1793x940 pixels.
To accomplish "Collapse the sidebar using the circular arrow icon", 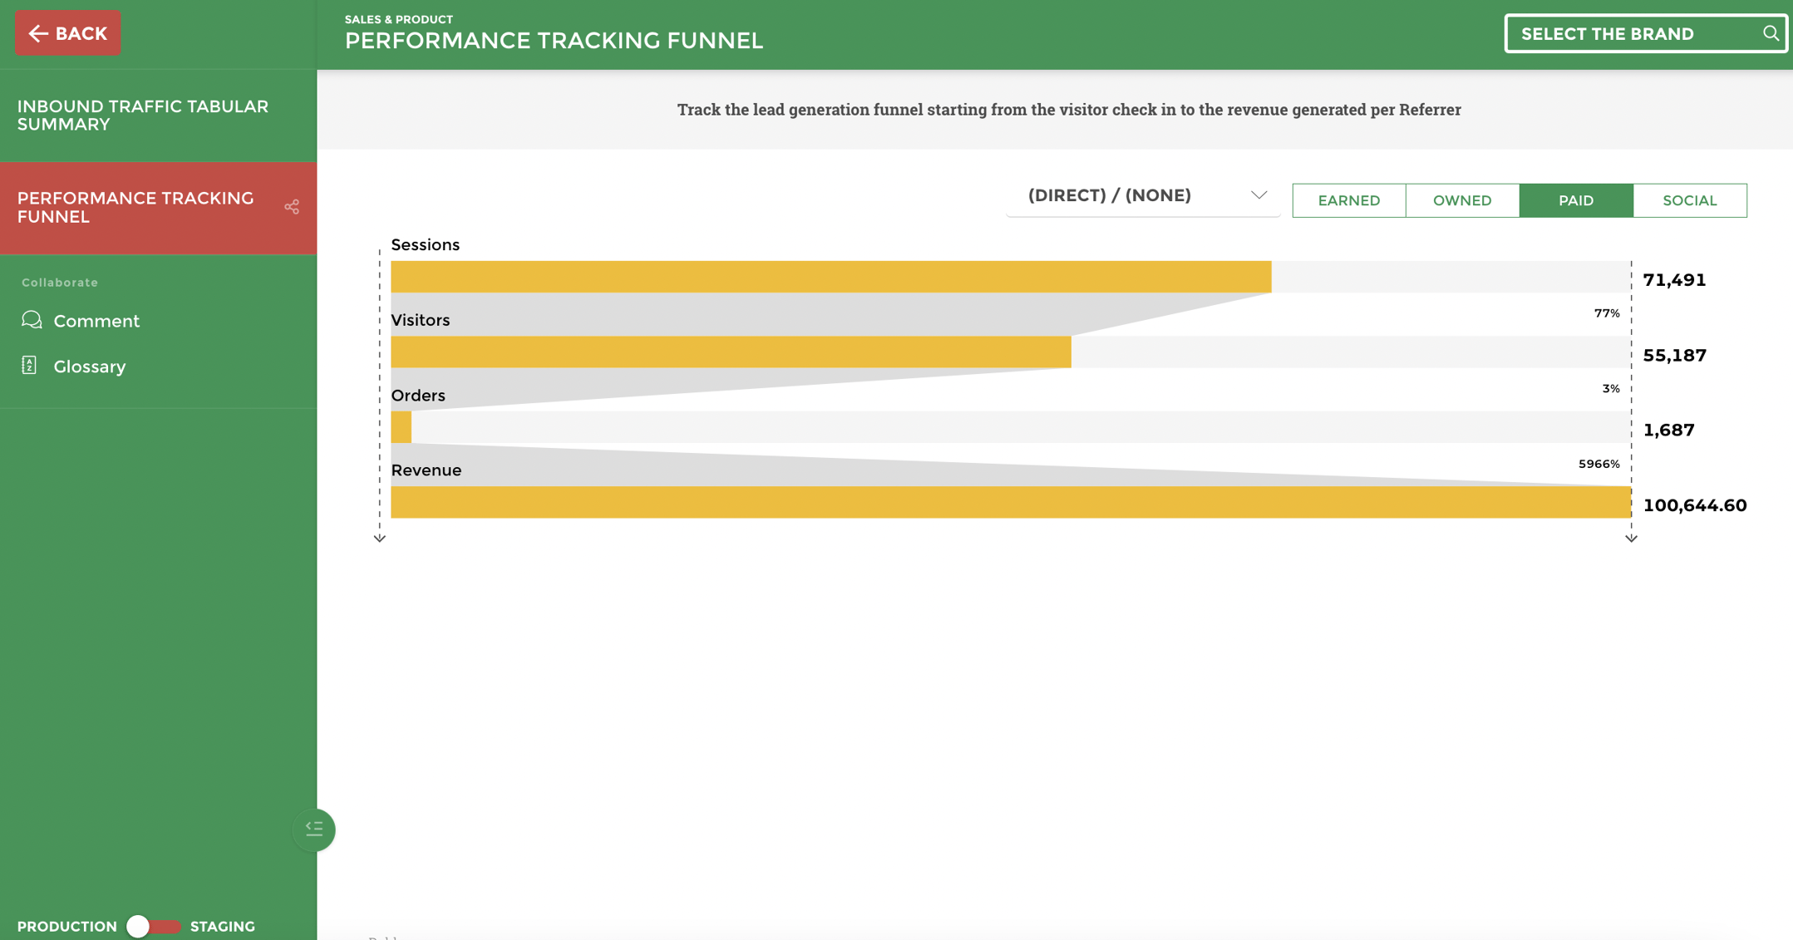I will click(314, 829).
